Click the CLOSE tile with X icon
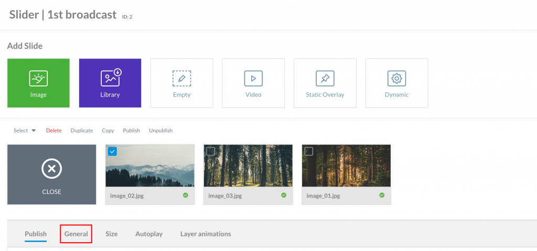 pyautogui.click(x=52, y=174)
